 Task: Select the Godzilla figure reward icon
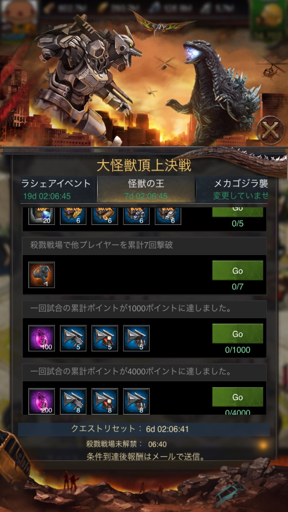41,274
